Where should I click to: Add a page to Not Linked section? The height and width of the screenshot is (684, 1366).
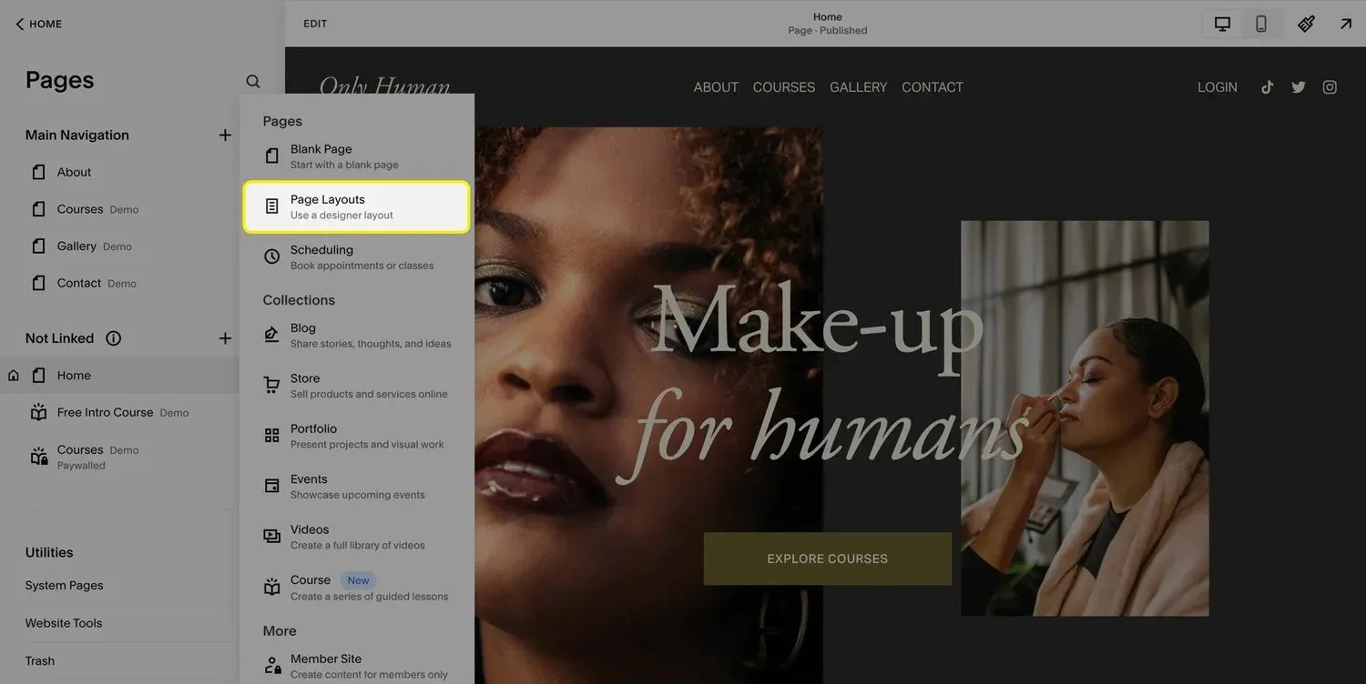[225, 338]
